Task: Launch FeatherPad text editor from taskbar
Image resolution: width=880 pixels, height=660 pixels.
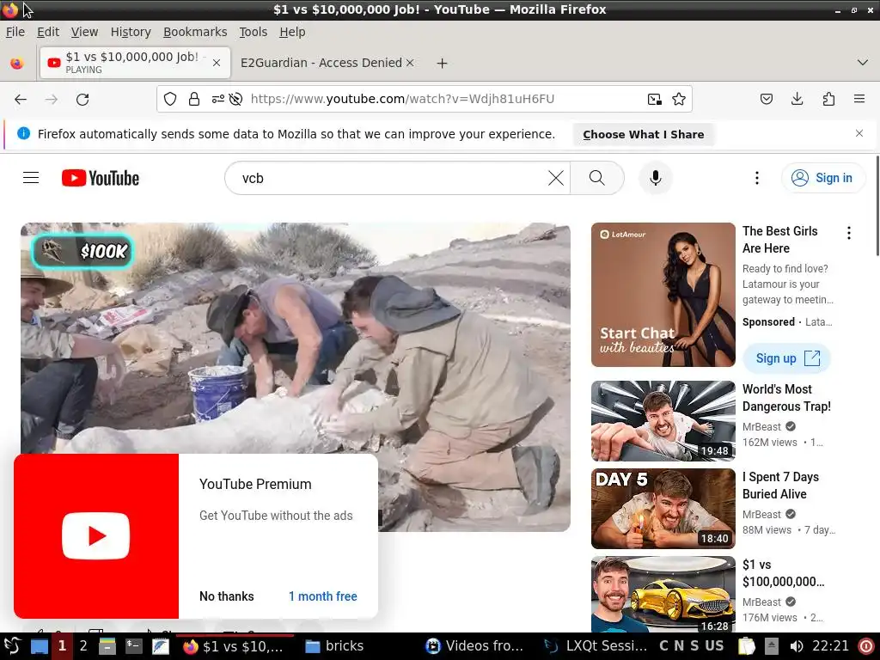Action: pyautogui.click(x=160, y=646)
